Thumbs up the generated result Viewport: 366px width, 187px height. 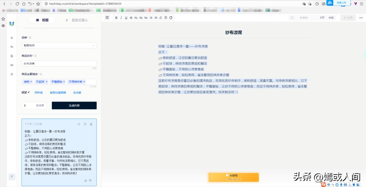[86, 181]
